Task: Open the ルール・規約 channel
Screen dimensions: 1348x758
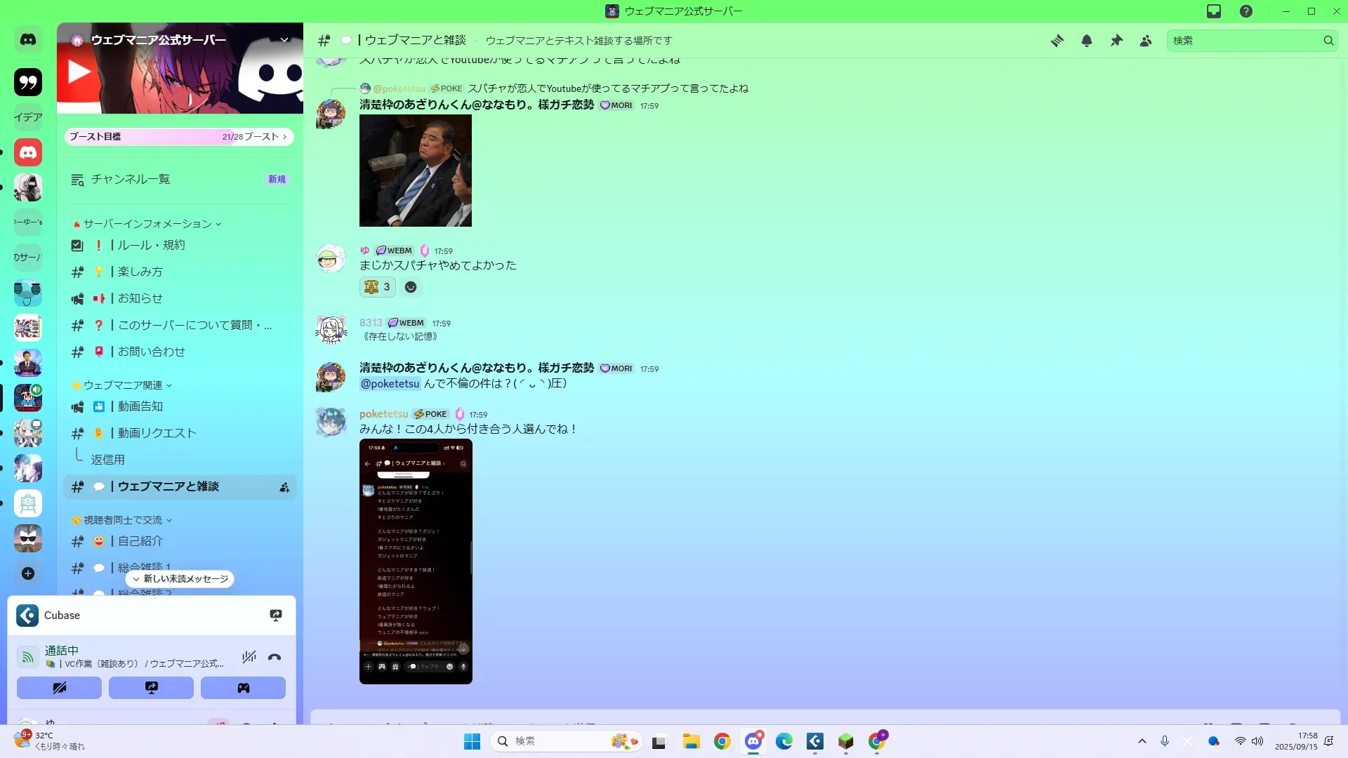Action: (x=151, y=245)
